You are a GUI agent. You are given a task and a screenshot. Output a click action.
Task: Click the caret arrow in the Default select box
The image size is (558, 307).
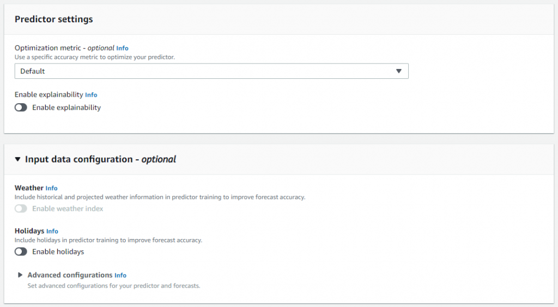click(x=398, y=71)
